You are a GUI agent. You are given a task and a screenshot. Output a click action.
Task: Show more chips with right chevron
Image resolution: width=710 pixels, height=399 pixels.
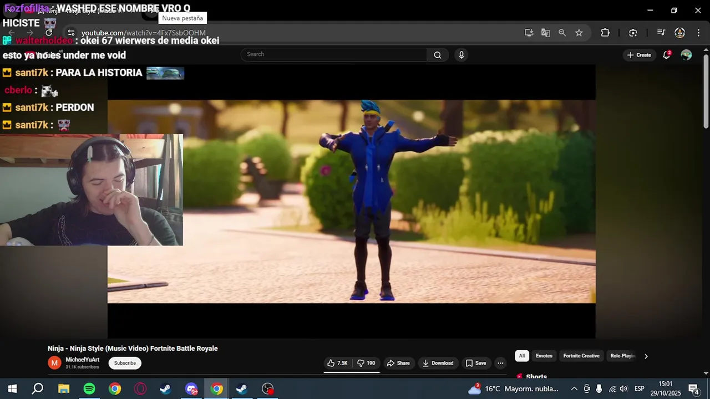point(646,356)
